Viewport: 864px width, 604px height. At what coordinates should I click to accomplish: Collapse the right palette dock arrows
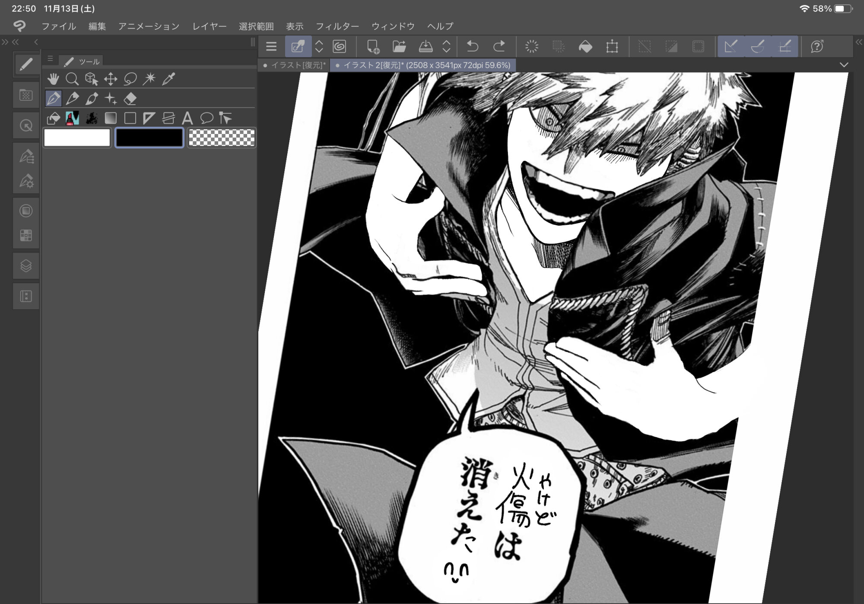[858, 42]
